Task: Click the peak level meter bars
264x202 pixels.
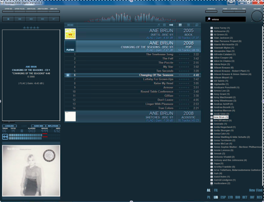Action: click(34, 137)
